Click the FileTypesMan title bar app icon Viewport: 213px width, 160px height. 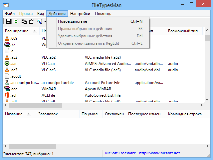click(x=6, y=5)
